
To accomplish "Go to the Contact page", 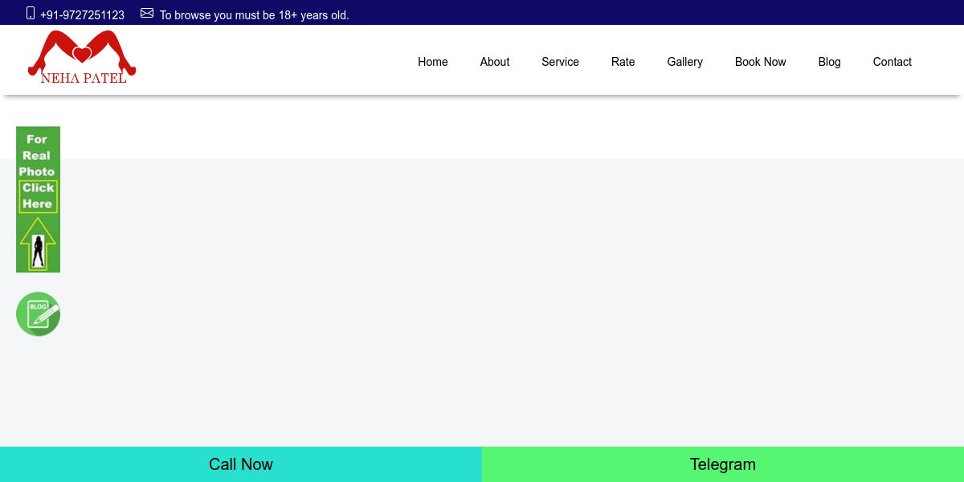I will [x=893, y=62].
